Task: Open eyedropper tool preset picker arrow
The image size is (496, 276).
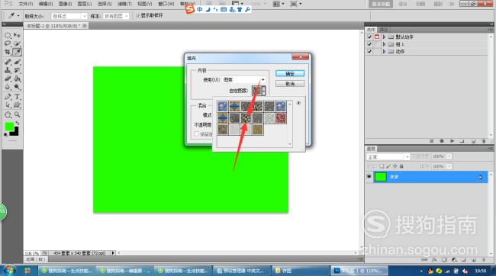Action: [18, 15]
